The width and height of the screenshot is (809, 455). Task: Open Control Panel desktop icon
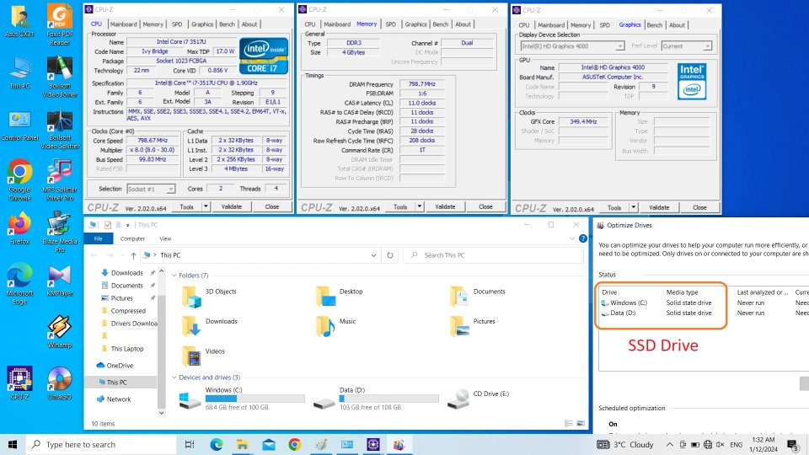(19, 126)
